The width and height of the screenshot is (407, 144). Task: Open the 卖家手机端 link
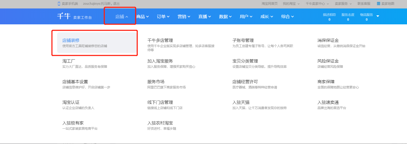tap(70, 4)
